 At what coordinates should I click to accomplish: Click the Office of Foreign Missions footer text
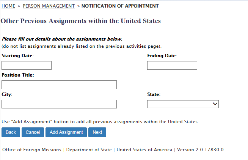pos(31,150)
